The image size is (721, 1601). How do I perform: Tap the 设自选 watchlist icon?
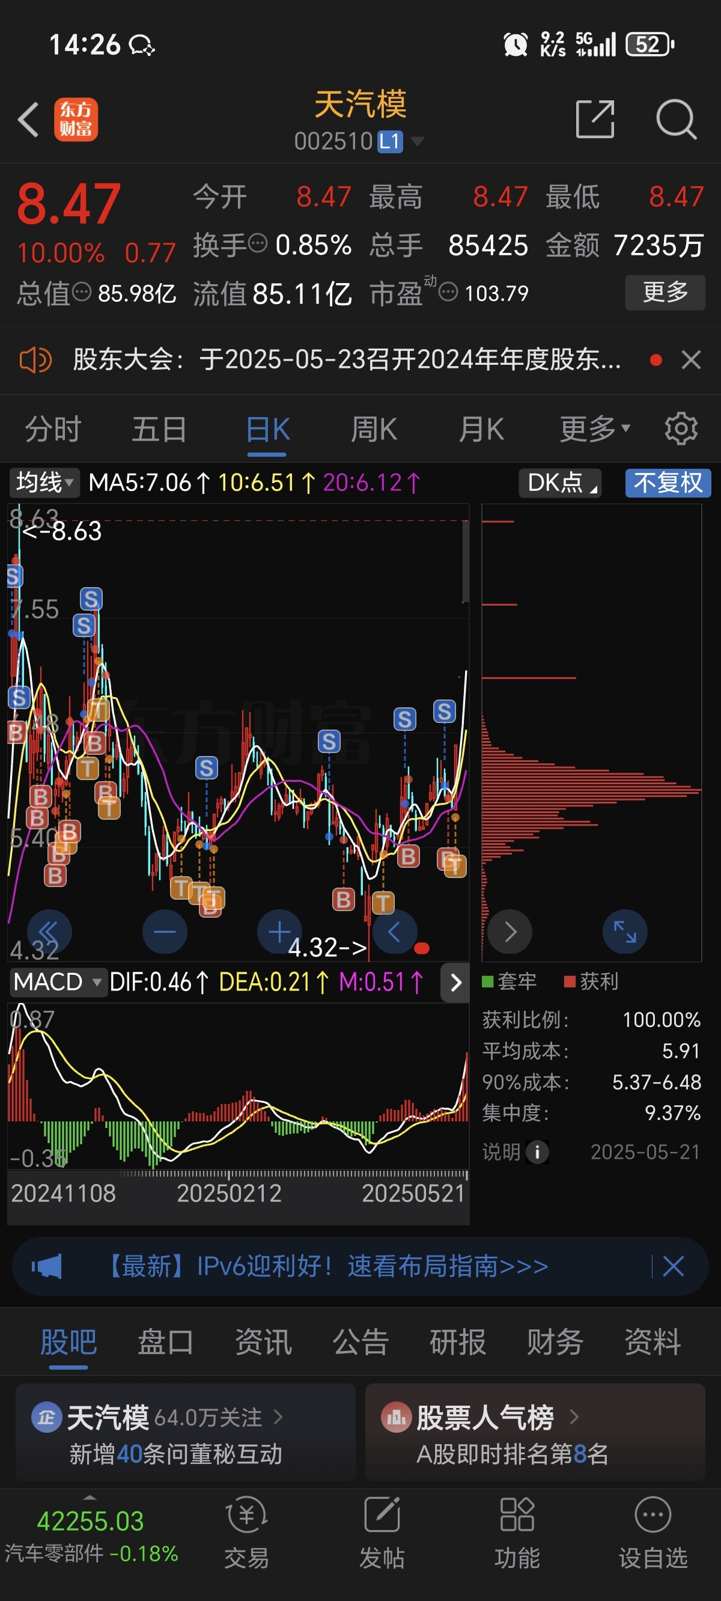(x=653, y=1532)
